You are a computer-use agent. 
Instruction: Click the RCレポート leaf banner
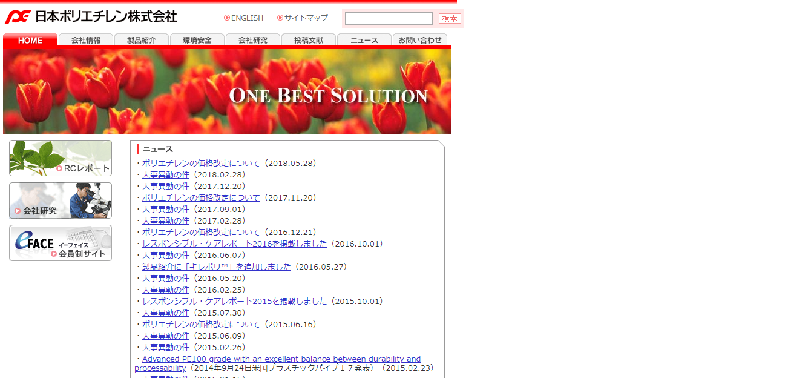(x=61, y=158)
